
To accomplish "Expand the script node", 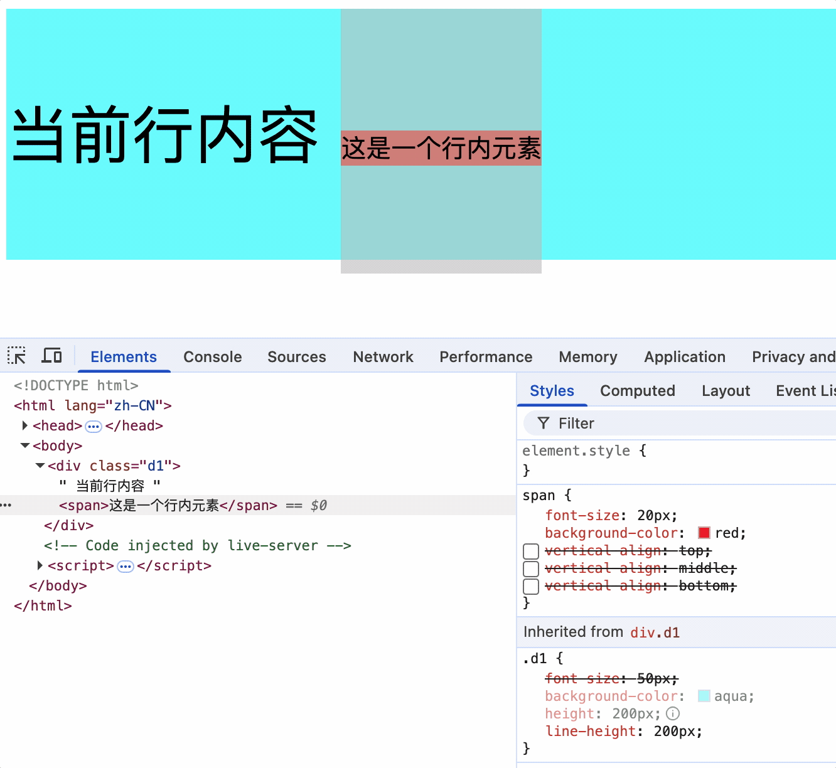I will click(40, 565).
